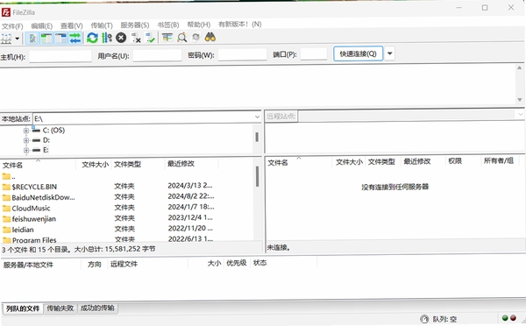
Task: Sort queue by 优先级 column
Action: 236,263
